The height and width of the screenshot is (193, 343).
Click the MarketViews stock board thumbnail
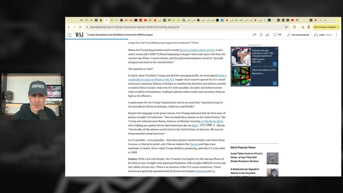[x=241, y=76]
